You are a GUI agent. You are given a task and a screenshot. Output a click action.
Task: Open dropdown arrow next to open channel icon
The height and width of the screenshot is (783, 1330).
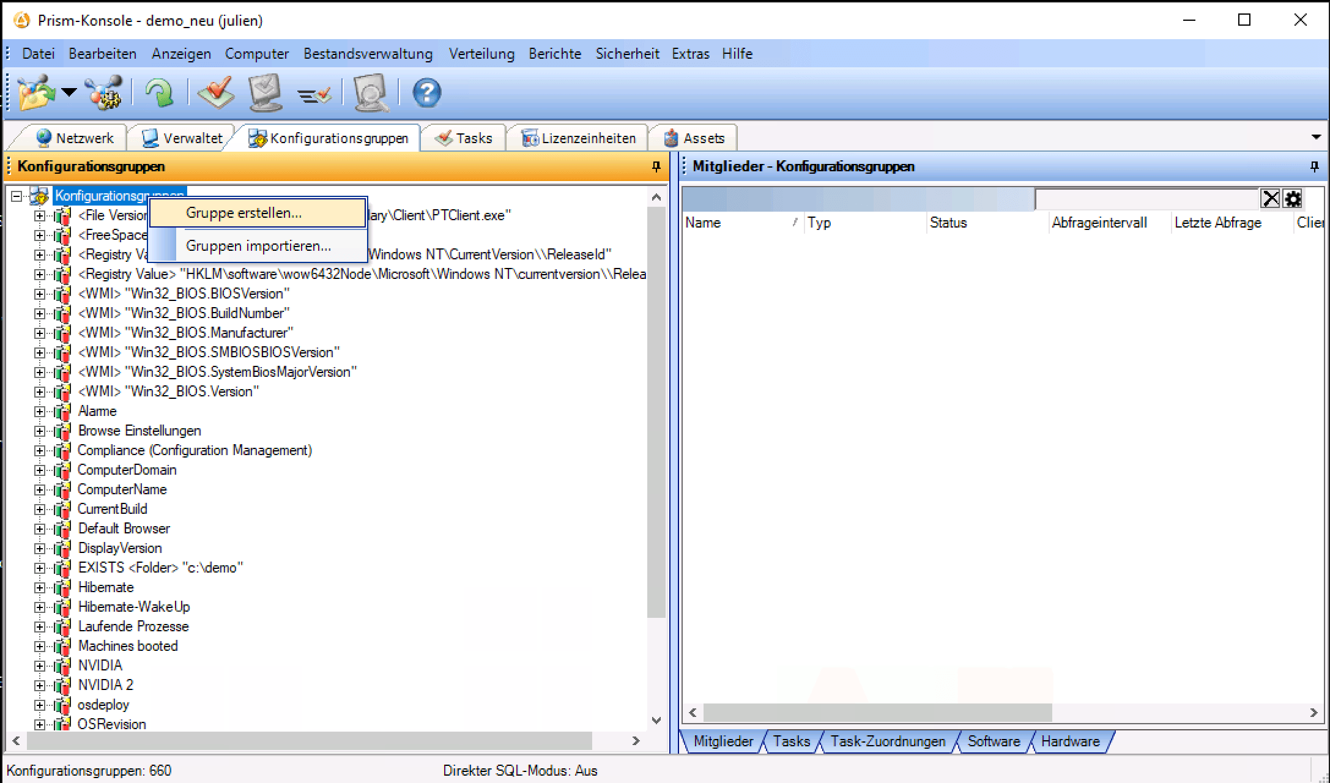click(x=69, y=93)
